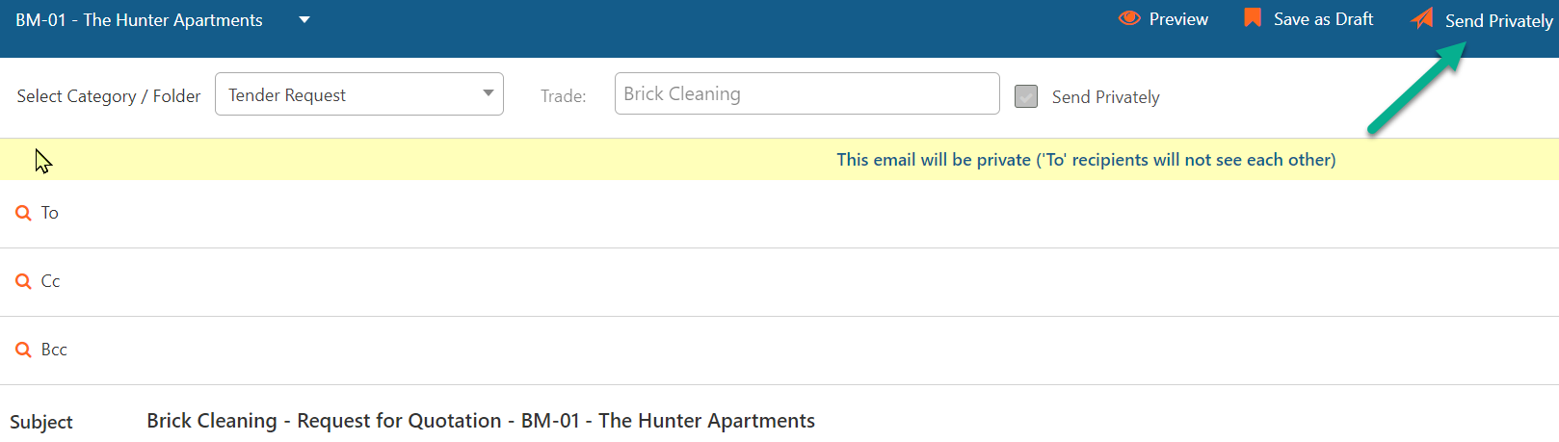The height and width of the screenshot is (442, 1559).
Task: Click the Subject line text
Action: click(481, 421)
